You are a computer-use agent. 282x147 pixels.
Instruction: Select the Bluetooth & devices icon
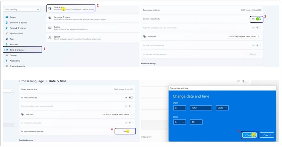click(x=7, y=23)
